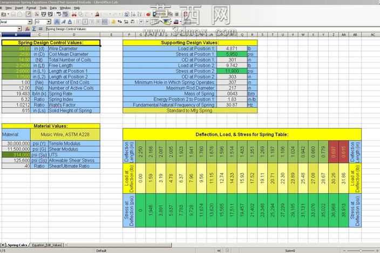
Task: Click the Sort Ascending icon
Action: pyautogui.click(x=133, y=15)
